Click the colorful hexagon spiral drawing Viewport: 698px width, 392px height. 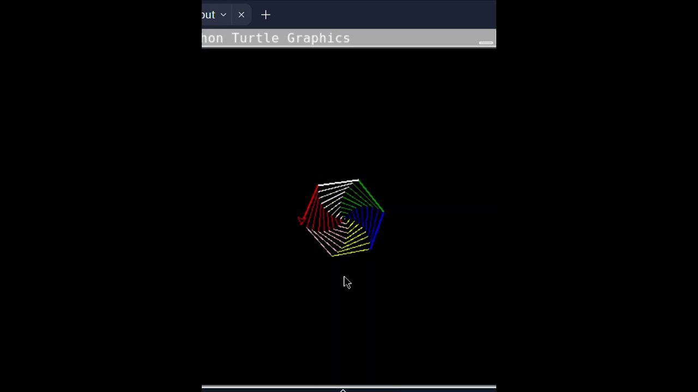click(x=342, y=217)
